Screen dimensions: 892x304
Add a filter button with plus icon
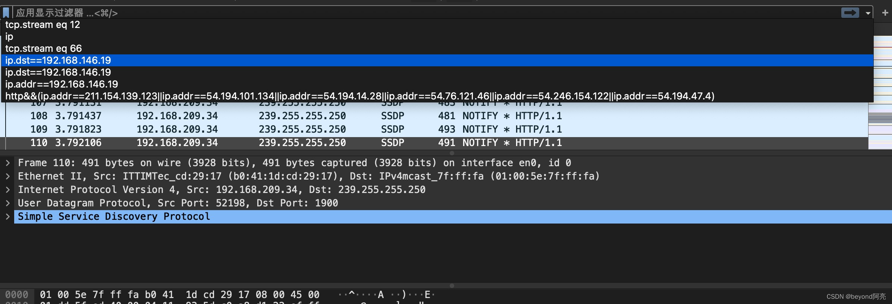(x=885, y=13)
